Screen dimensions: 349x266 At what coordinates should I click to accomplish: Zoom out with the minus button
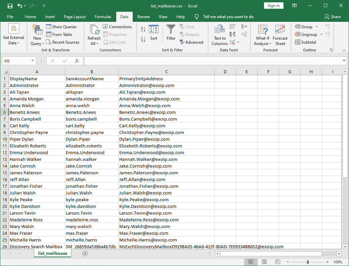[x=288, y=262]
